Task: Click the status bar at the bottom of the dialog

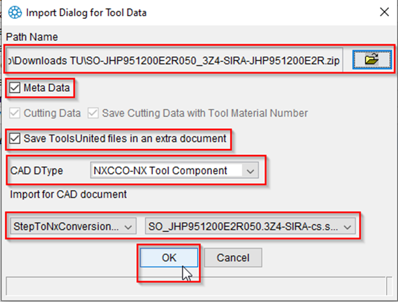Action: [x=196, y=286]
